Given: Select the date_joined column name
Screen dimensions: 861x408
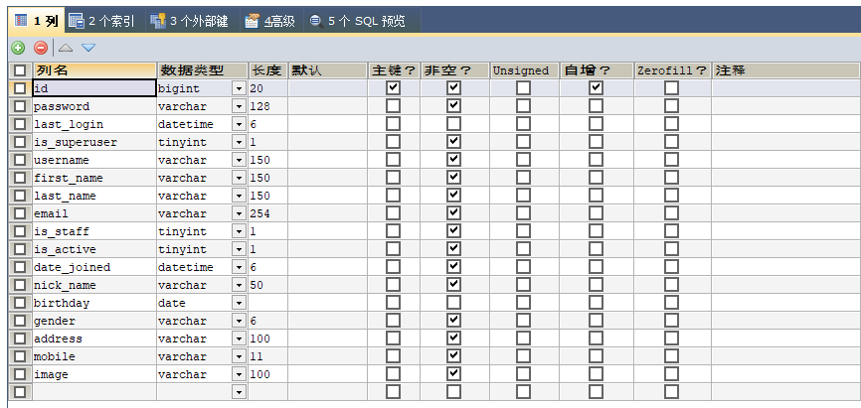Looking at the screenshot, I should pyautogui.click(x=94, y=267).
